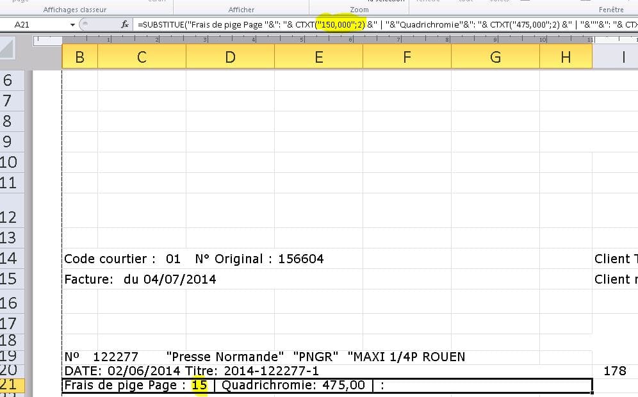The height and width of the screenshot is (397, 638).
Task: Select column B header
Action: [79, 57]
